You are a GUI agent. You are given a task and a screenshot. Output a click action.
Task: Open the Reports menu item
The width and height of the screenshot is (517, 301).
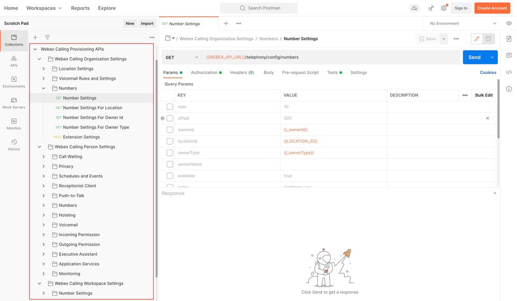pos(80,8)
